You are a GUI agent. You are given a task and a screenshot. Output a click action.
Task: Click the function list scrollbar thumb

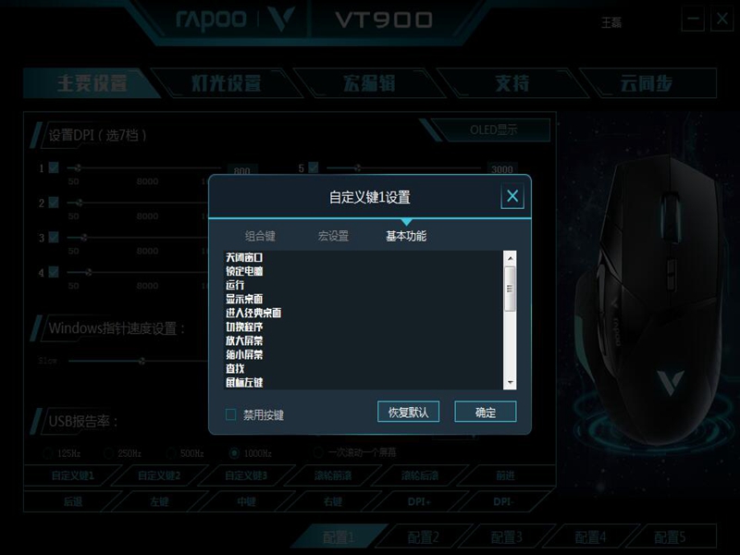tap(510, 289)
